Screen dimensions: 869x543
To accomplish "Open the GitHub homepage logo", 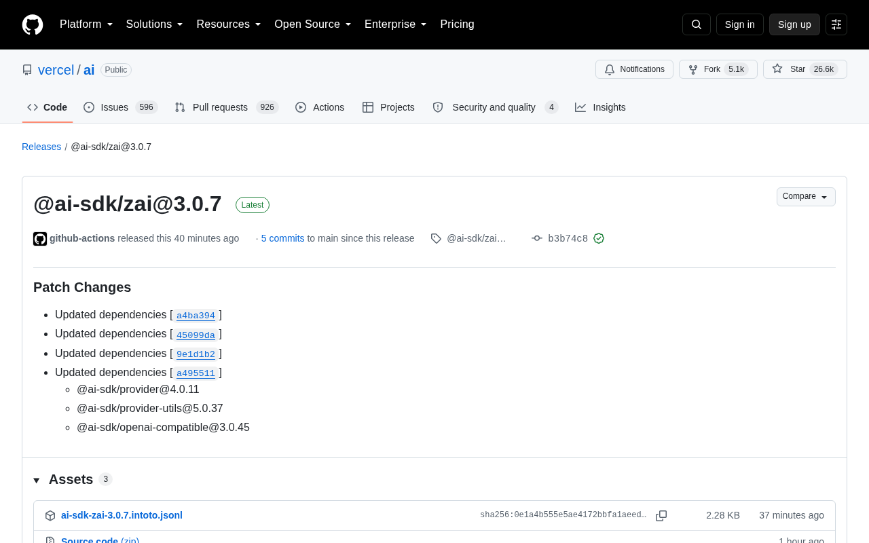I will tap(33, 24).
